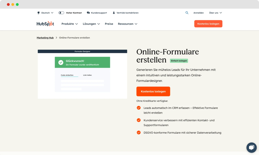
Task: Click the globe icon beside Deutsch
Action: (x=38, y=12)
